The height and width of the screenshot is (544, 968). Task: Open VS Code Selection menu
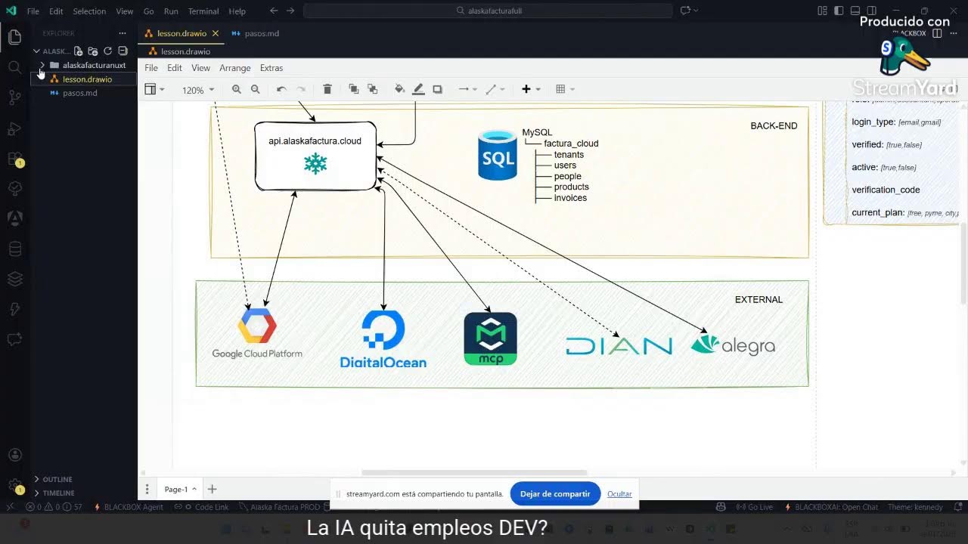click(x=89, y=11)
